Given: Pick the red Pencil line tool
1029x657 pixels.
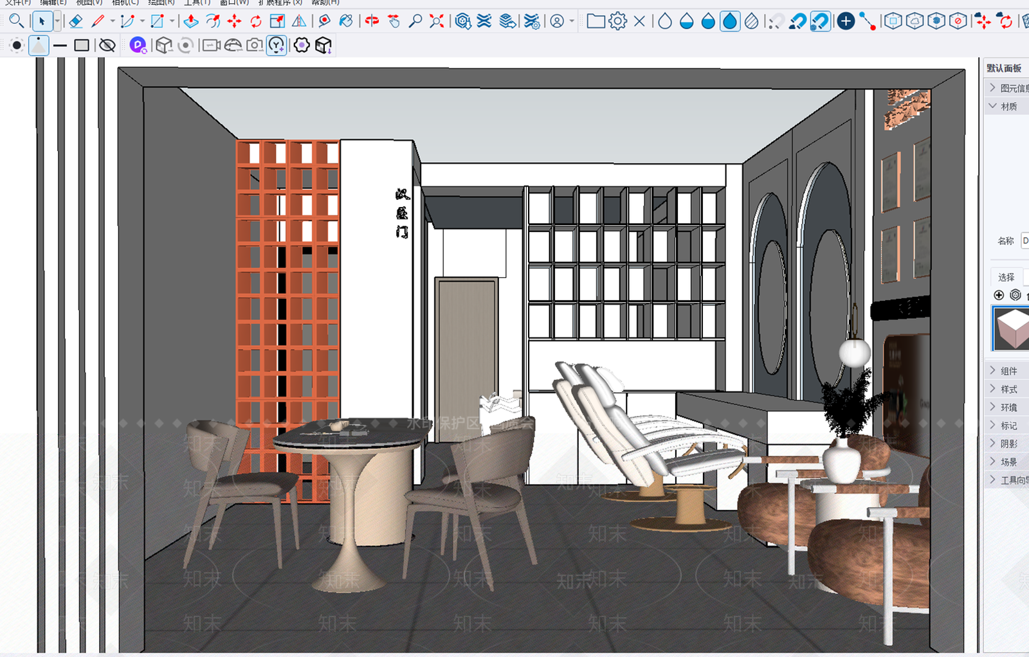Looking at the screenshot, I should pos(98,21).
